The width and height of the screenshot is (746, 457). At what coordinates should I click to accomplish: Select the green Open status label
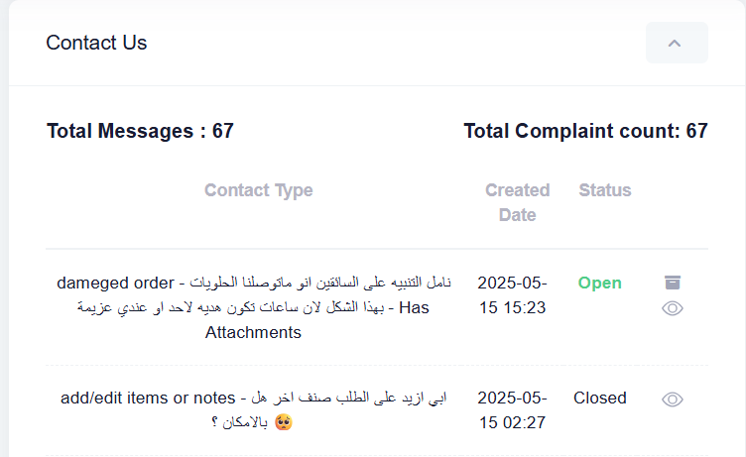(599, 283)
